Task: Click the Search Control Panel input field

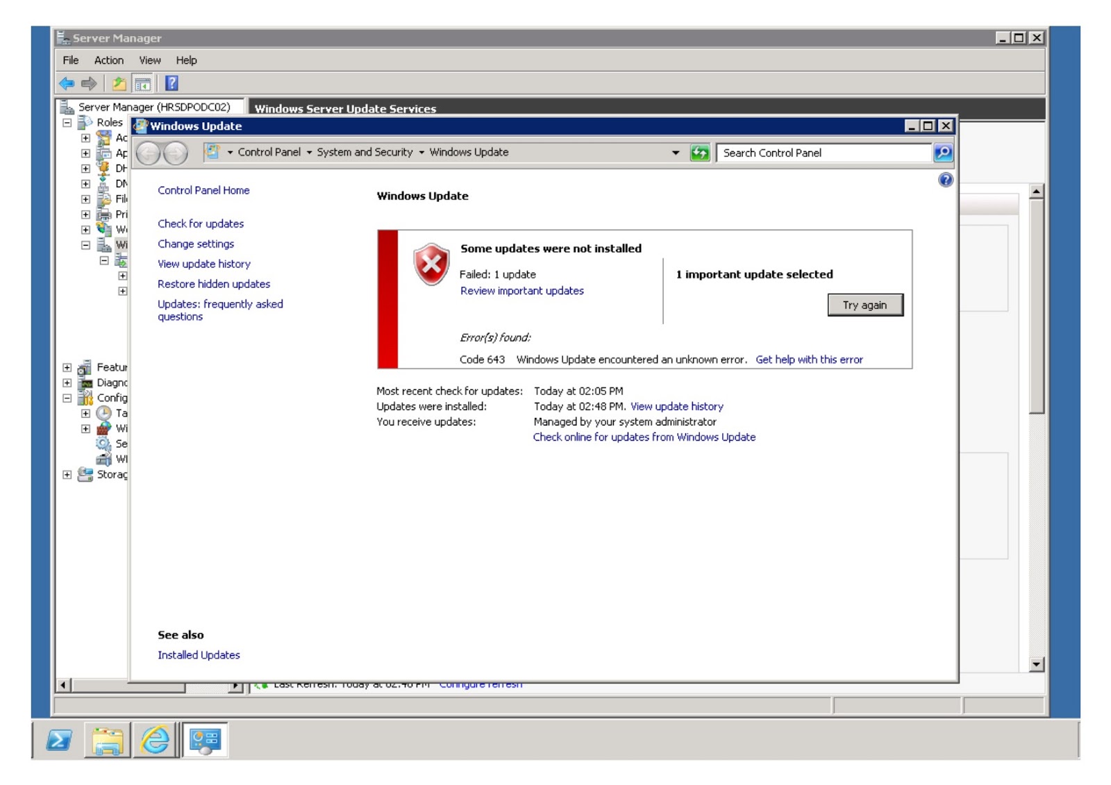Action: pos(824,153)
